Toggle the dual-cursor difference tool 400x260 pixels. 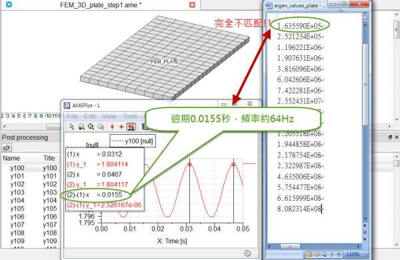pos(131,127)
